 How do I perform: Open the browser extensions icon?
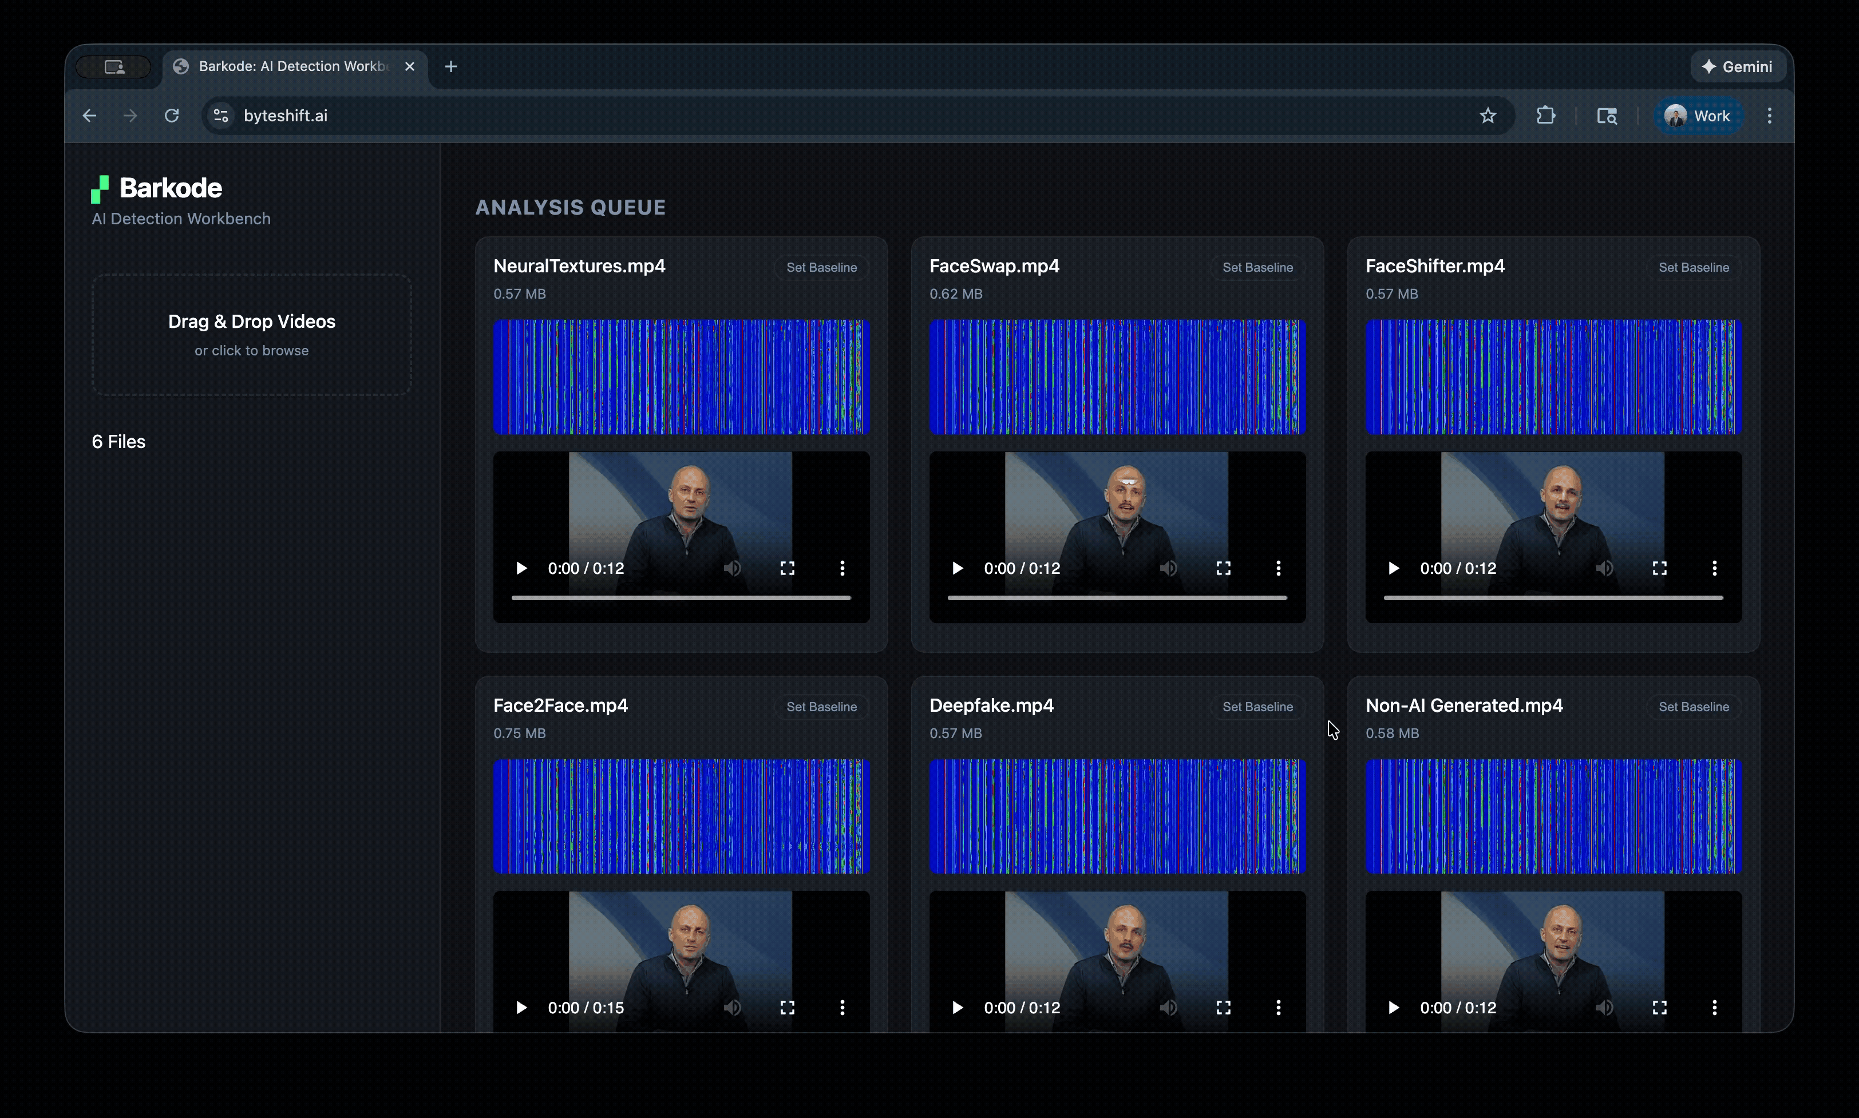(1546, 115)
